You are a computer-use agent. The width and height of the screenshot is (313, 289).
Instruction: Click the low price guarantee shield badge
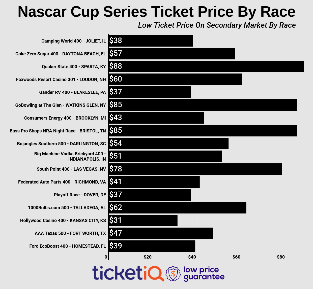pos(173,274)
